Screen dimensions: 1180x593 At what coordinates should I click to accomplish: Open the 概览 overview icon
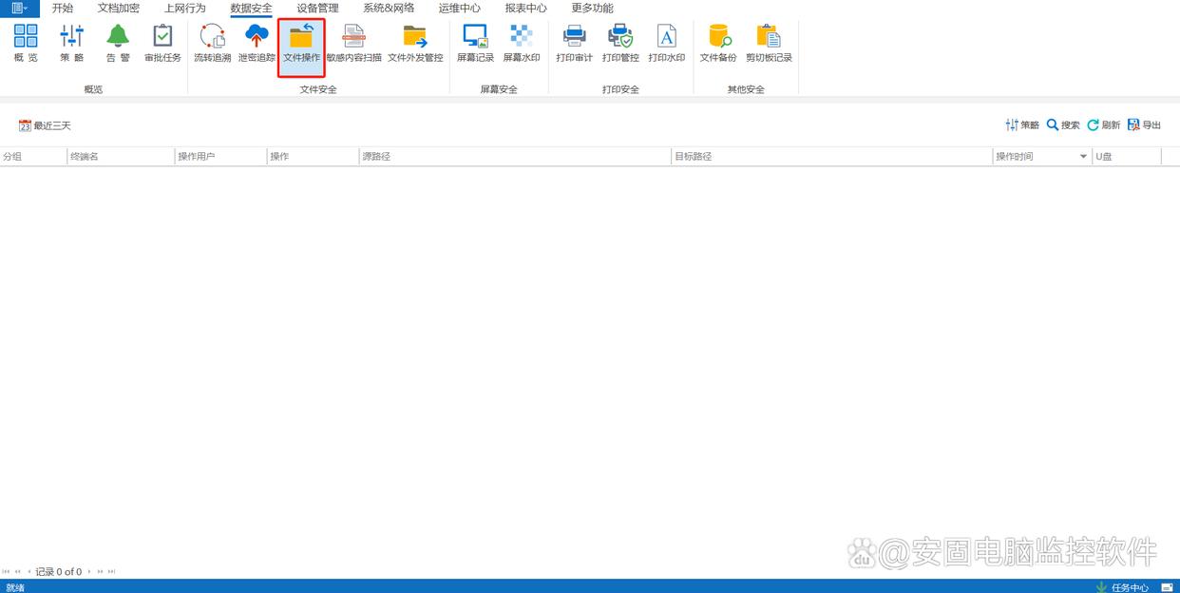coord(26,44)
